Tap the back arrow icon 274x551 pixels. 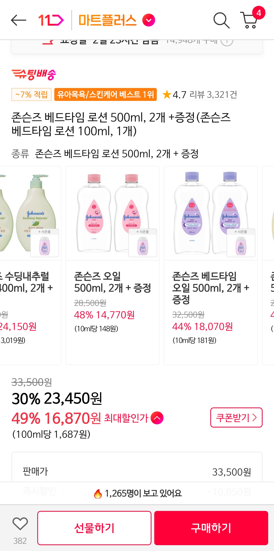pyautogui.click(x=19, y=20)
